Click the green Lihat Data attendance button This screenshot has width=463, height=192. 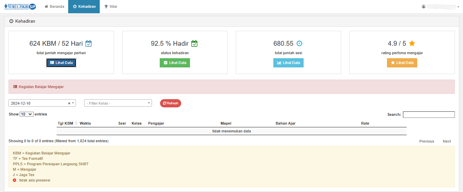coord(175,63)
